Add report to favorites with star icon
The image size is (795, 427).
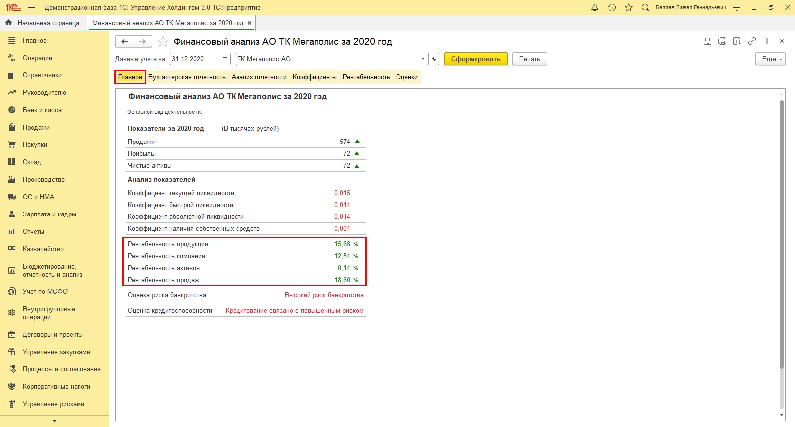pyautogui.click(x=163, y=42)
